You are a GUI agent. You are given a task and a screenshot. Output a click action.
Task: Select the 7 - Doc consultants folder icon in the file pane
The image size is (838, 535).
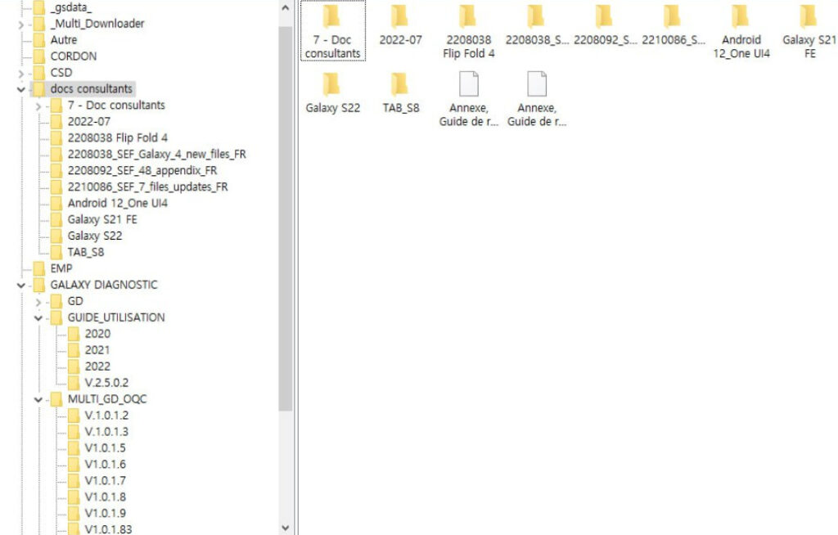(332, 17)
